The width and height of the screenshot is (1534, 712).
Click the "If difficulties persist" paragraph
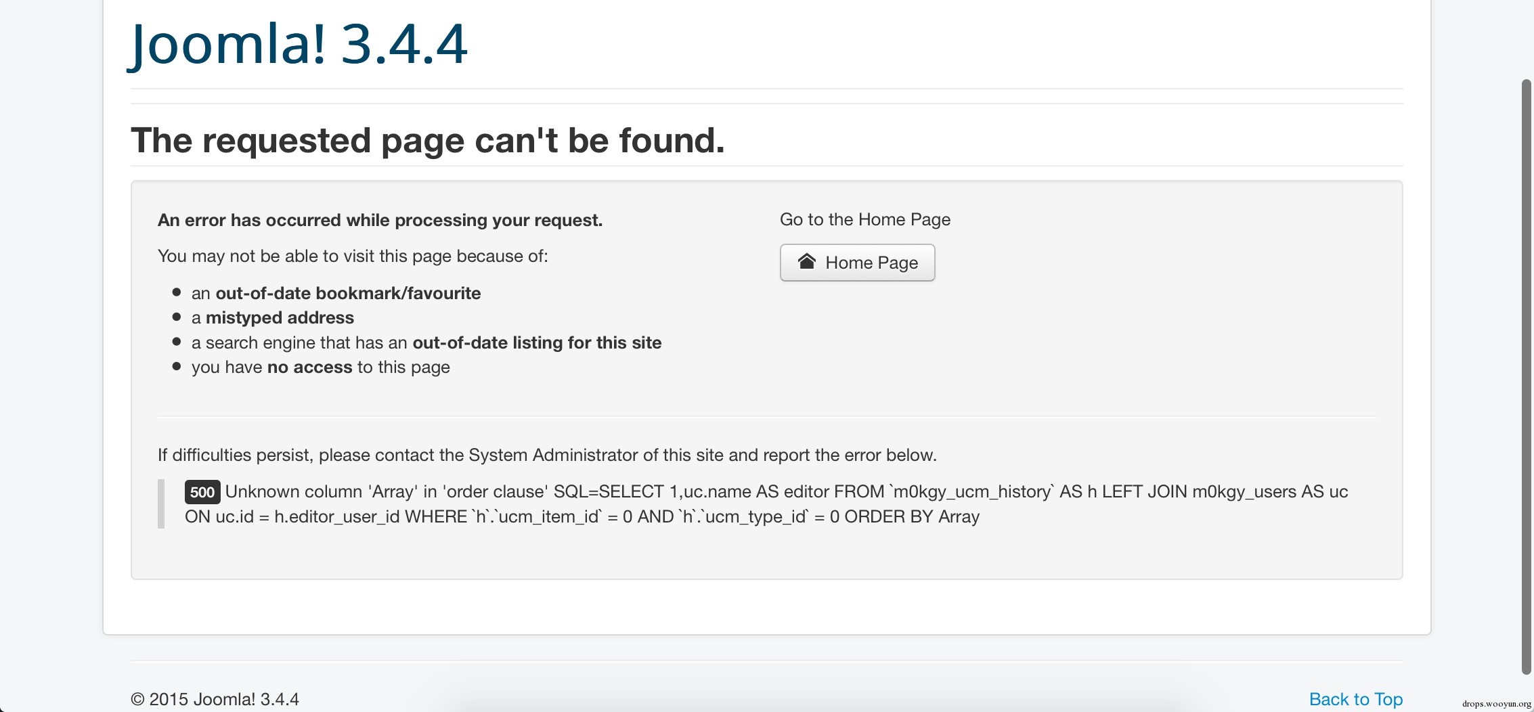coord(547,455)
